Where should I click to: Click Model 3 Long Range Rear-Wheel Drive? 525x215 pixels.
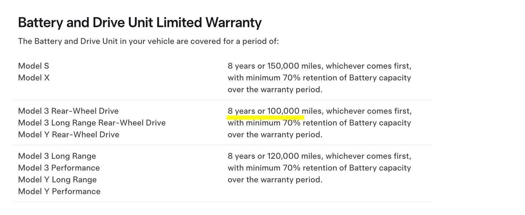92,123
